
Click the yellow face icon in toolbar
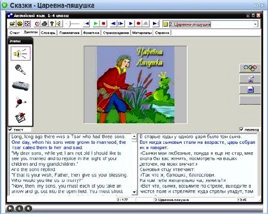[20, 24]
